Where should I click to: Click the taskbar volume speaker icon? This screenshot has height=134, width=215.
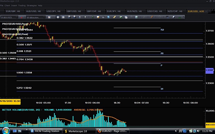pyautogui.click(x=198, y=131)
